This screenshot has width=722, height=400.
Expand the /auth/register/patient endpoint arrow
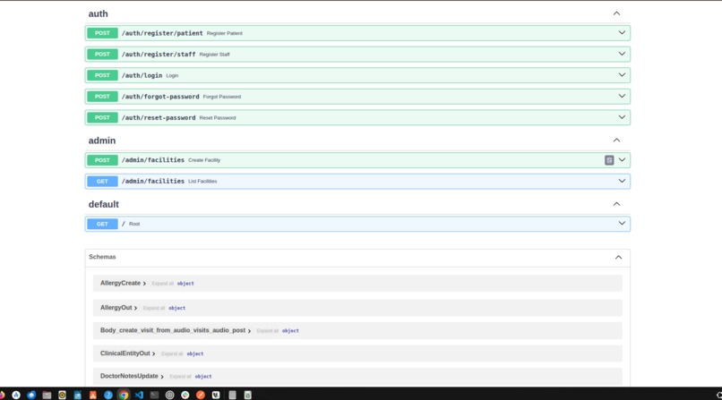point(622,32)
